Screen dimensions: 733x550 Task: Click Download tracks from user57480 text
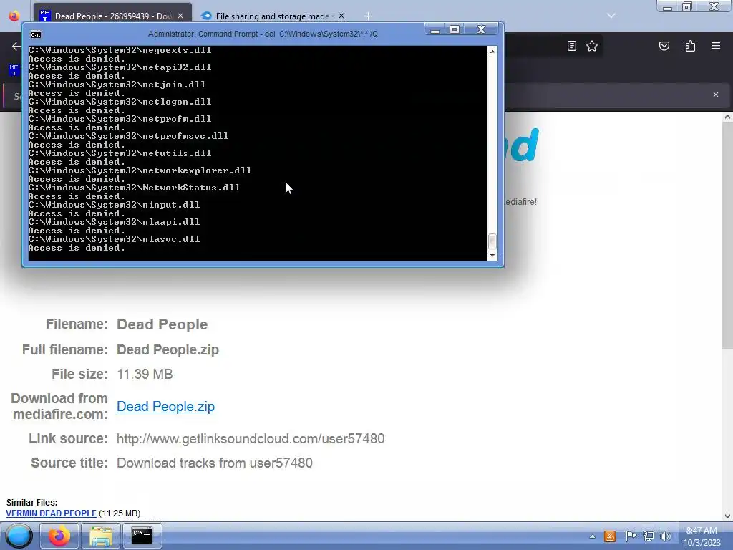click(215, 463)
